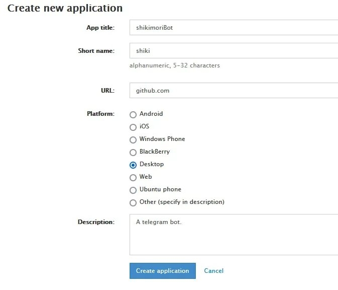Viewport: 338px width, 290px height.
Task: Click the iOS option label
Action: pos(144,126)
